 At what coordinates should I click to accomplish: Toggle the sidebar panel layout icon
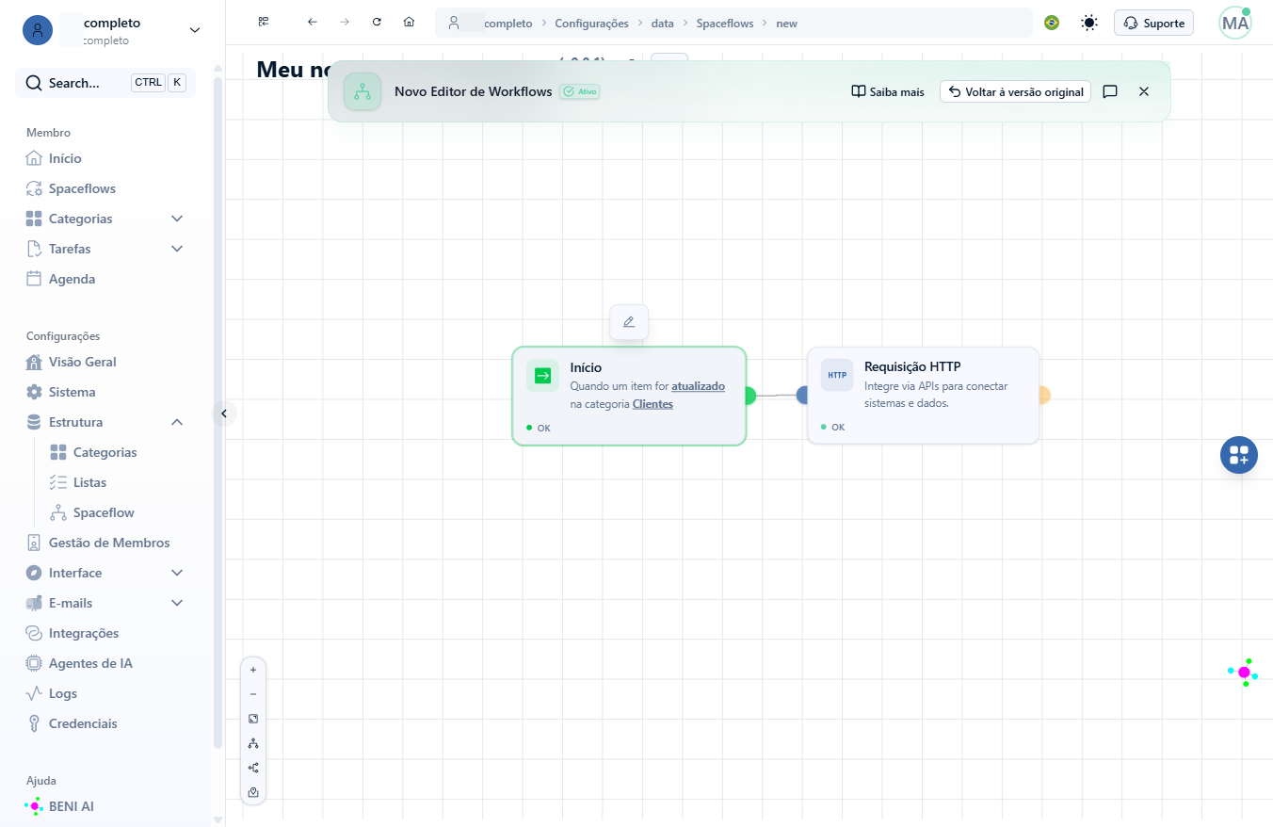pos(264,22)
